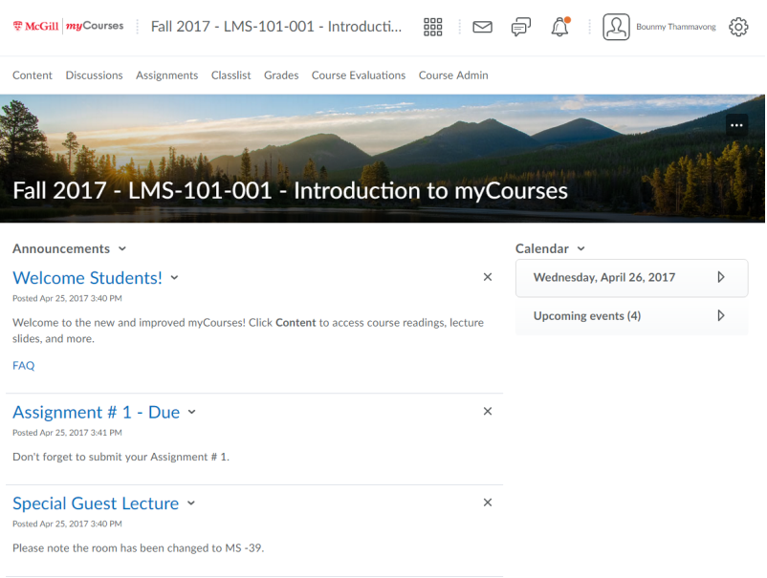Image resolution: width=767 pixels, height=578 pixels.
Task: Dismiss the Welcome Students announcement
Action: point(488,277)
